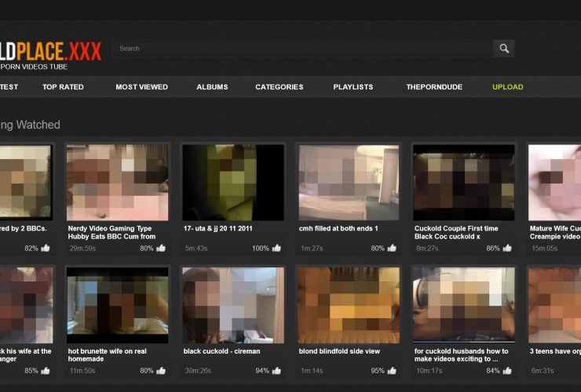Click thumbs-up icon next to 82% rating
The image size is (581, 392).
46,248
